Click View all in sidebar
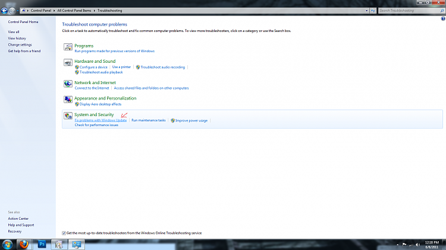Viewport: 446px width, 250px height. tap(14, 32)
